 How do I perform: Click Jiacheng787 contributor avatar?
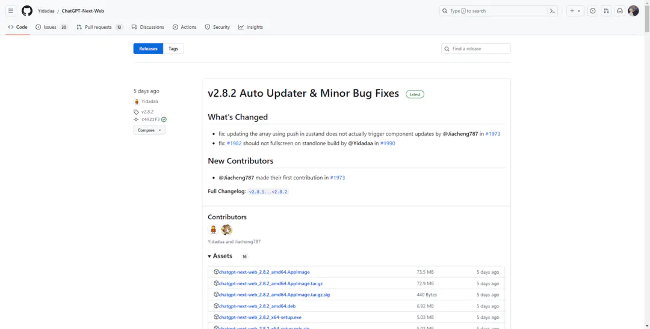[226, 230]
